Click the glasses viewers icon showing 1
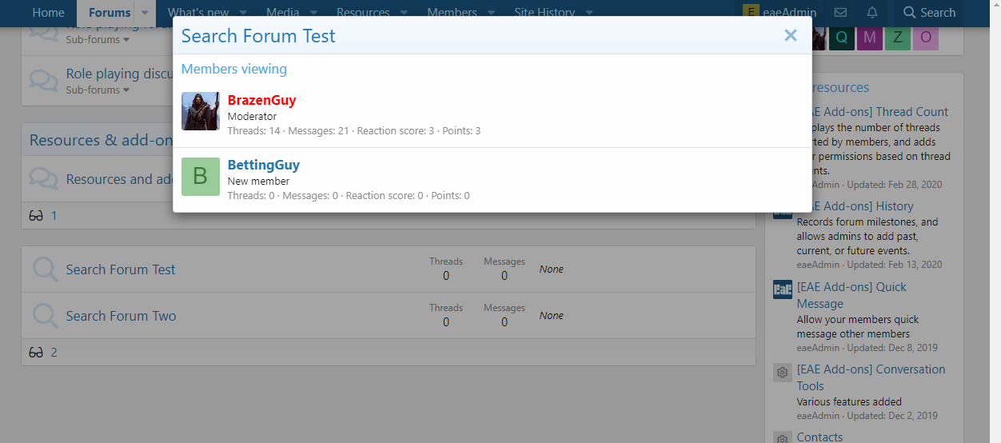 click(36, 216)
